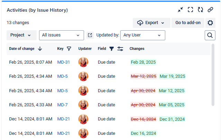Select the Dec 31, 2024 new value
This screenshot has height=140, width=223.
coord(172,119)
